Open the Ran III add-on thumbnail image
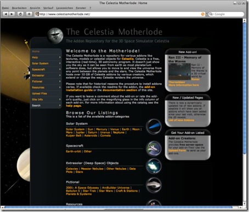This screenshot has width=249, height=212. 179,72
